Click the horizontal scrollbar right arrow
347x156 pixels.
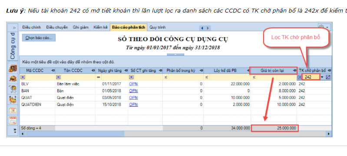(329, 134)
